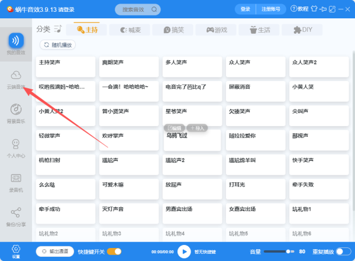Open the 输出通道 output channel button
Screen dimensions: 355x261
[55, 252]
